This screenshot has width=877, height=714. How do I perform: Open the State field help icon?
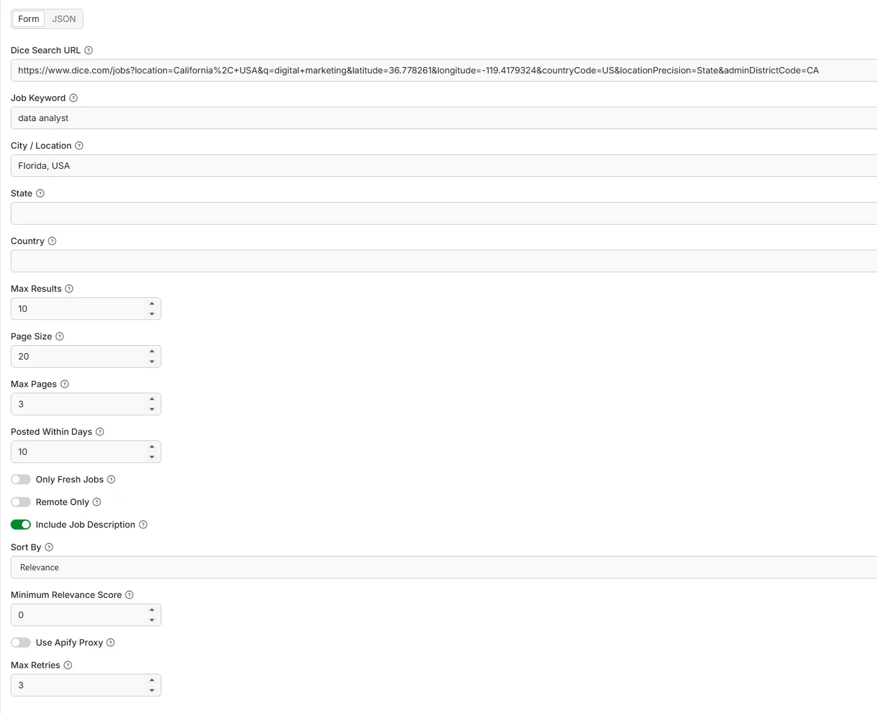point(40,193)
